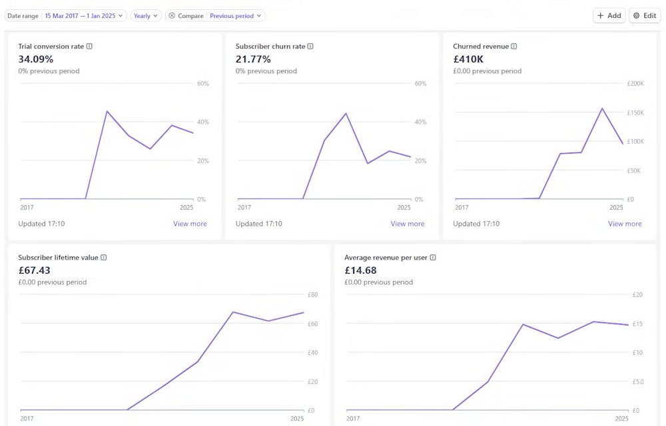View more for Trial conversion rate
This screenshot has width=666, height=426.
click(190, 224)
